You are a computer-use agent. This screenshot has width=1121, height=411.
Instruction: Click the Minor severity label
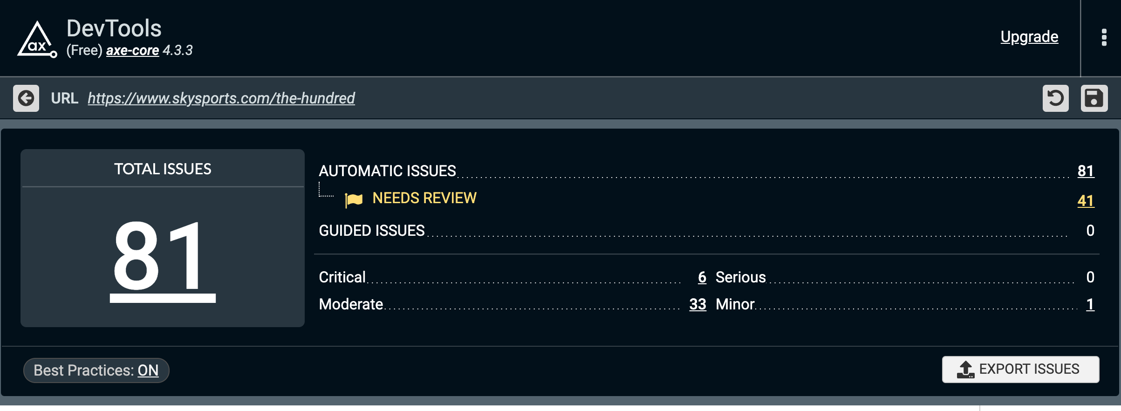click(x=735, y=304)
